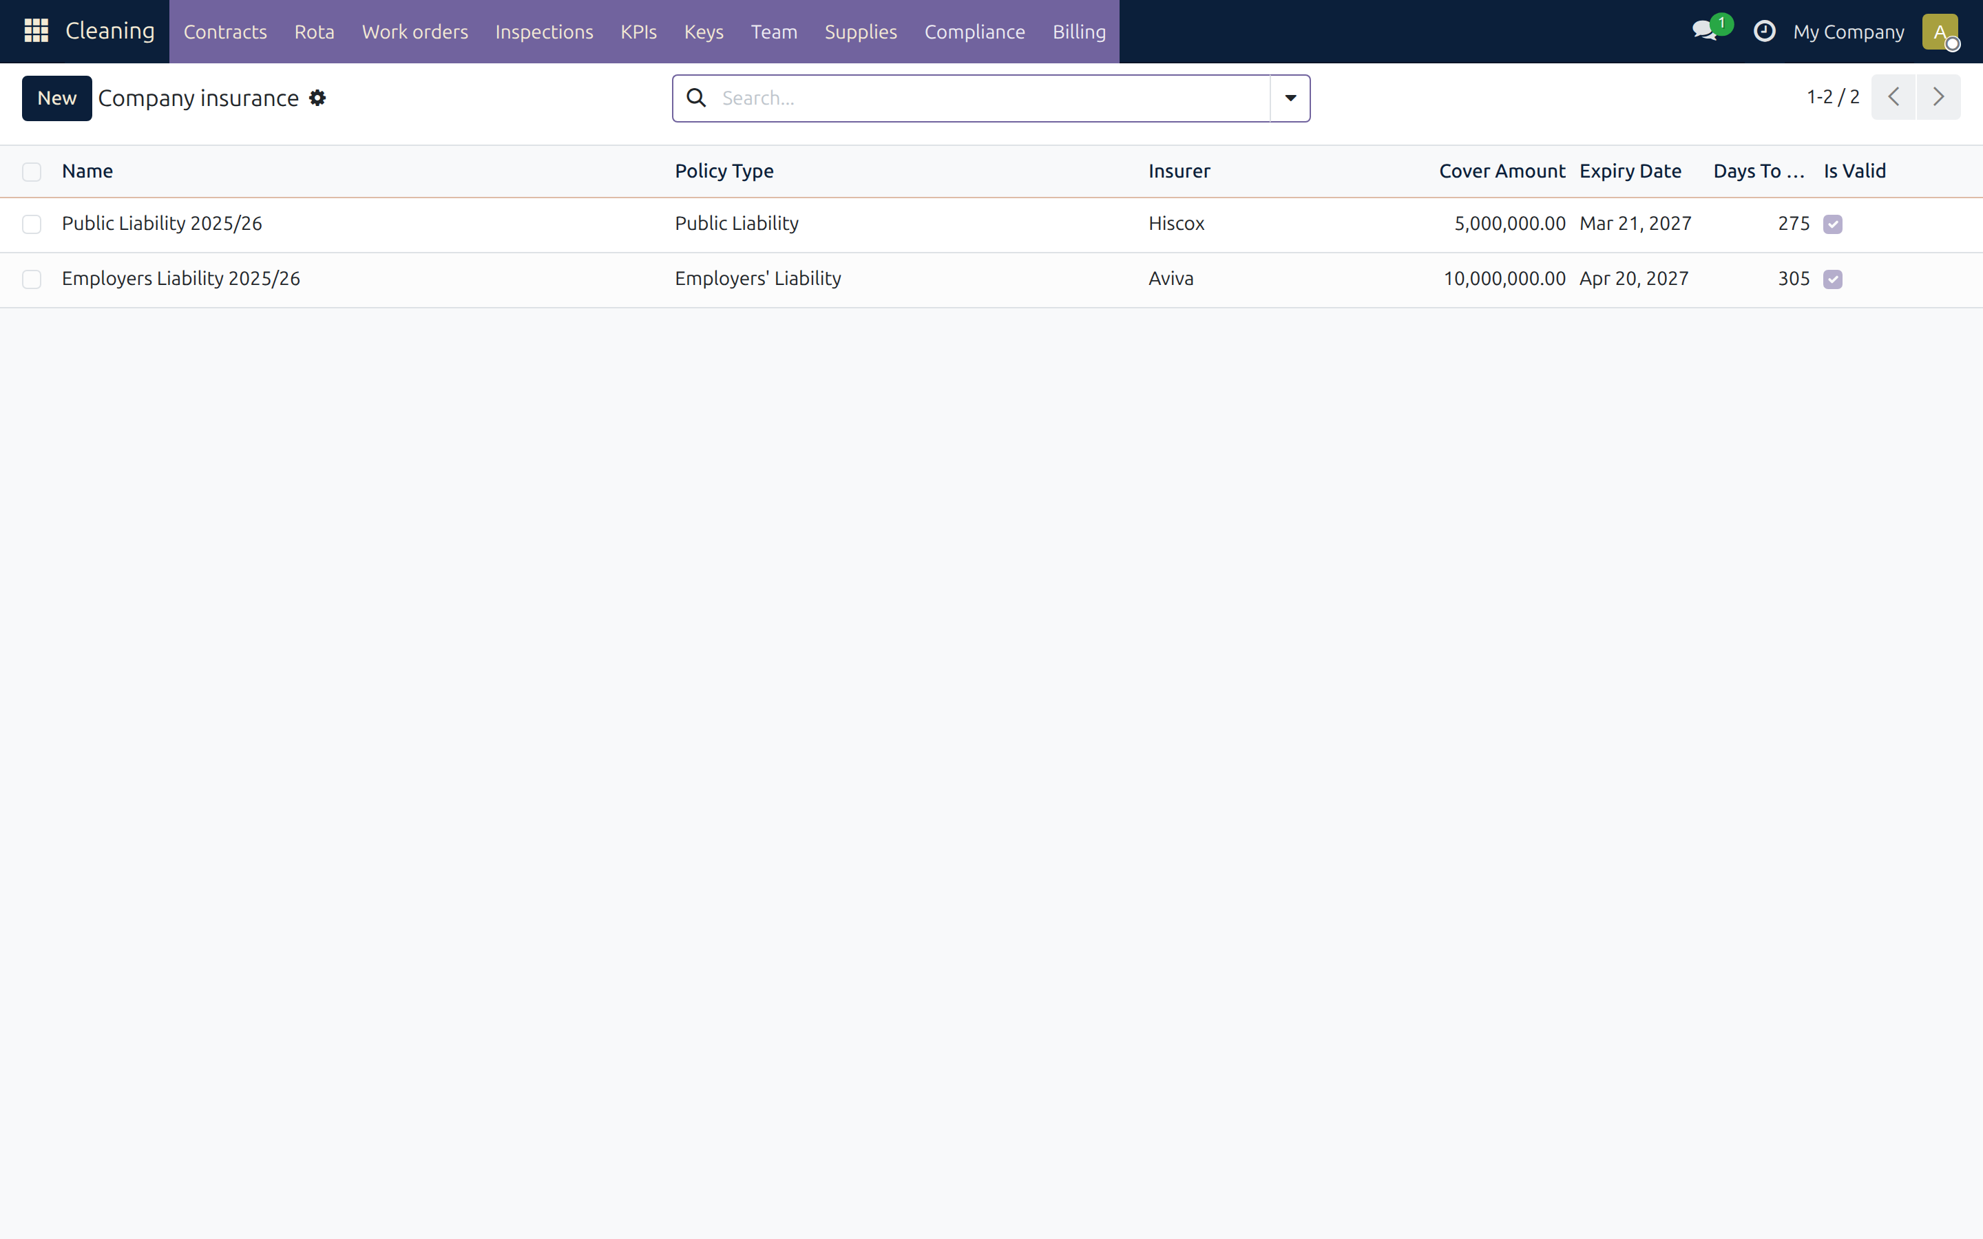Open the Billing menu

[x=1078, y=32]
